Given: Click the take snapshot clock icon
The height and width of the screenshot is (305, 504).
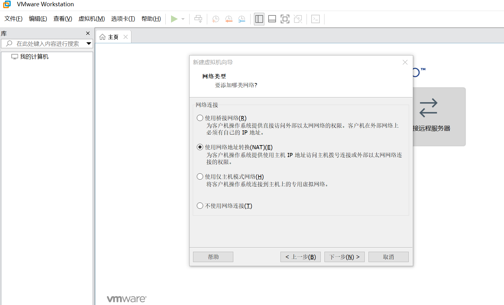Looking at the screenshot, I should coord(216,19).
